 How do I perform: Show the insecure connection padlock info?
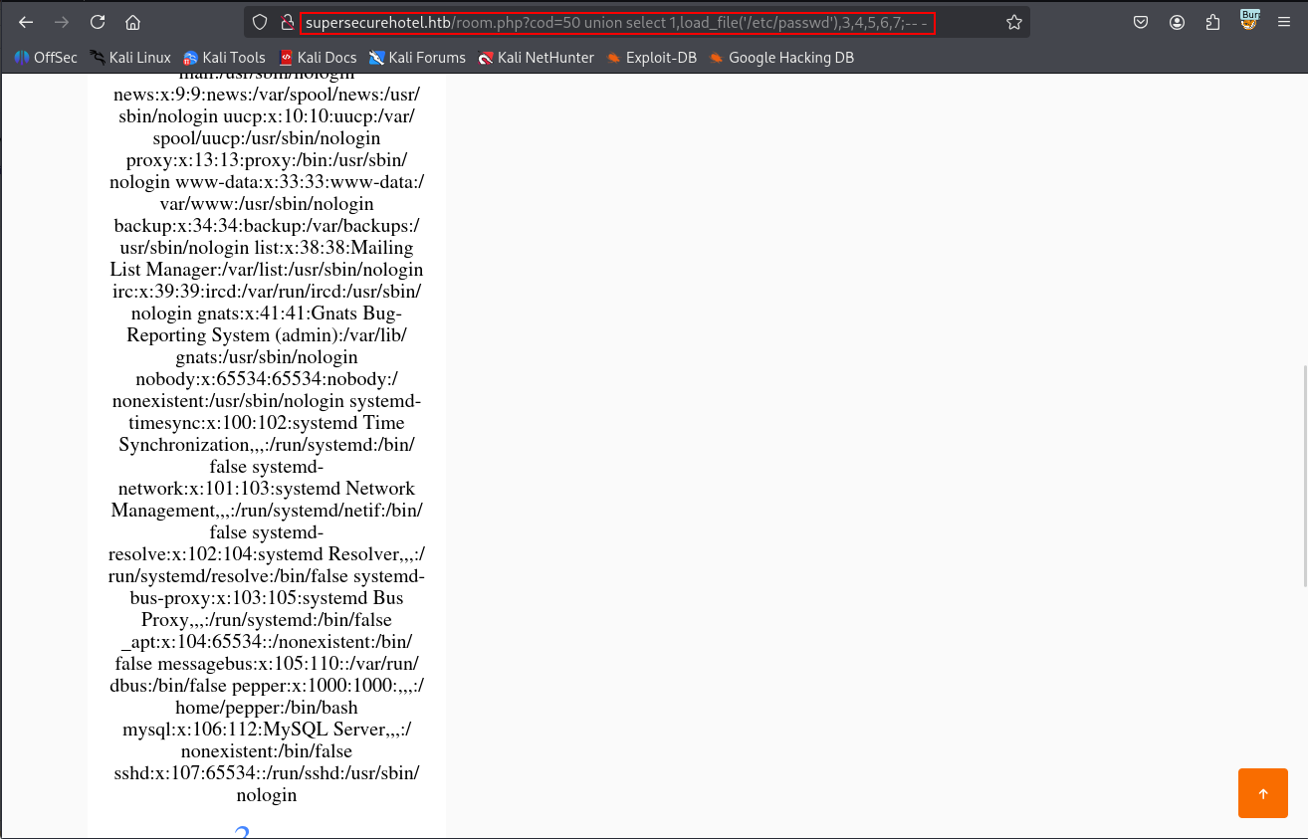[x=287, y=22]
